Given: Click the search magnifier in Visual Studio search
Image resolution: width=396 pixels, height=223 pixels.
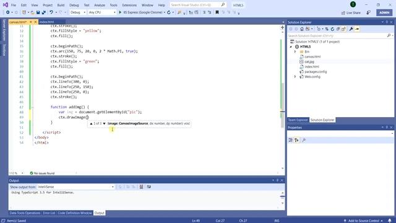Looking at the screenshot, I should pyautogui.click(x=223, y=5).
